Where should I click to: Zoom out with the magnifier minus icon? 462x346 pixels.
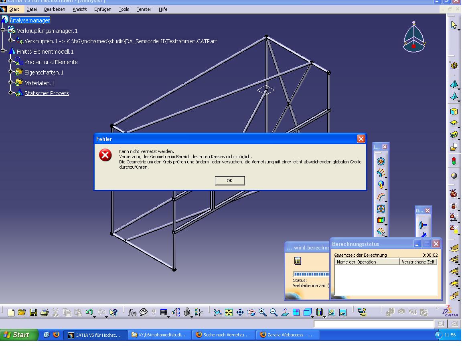click(x=274, y=312)
